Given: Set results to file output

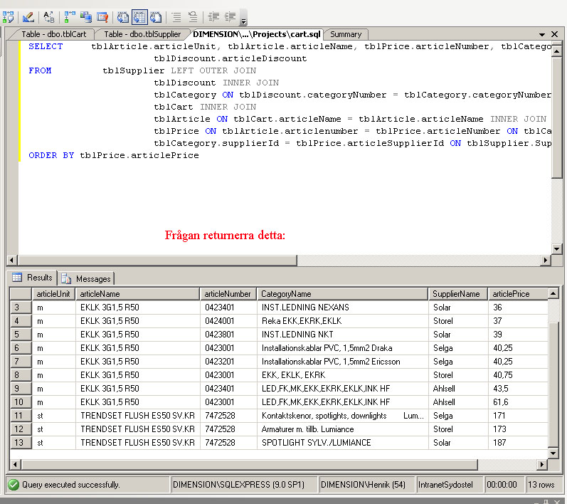Looking at the screenshot, I should (x=156, y=17).
